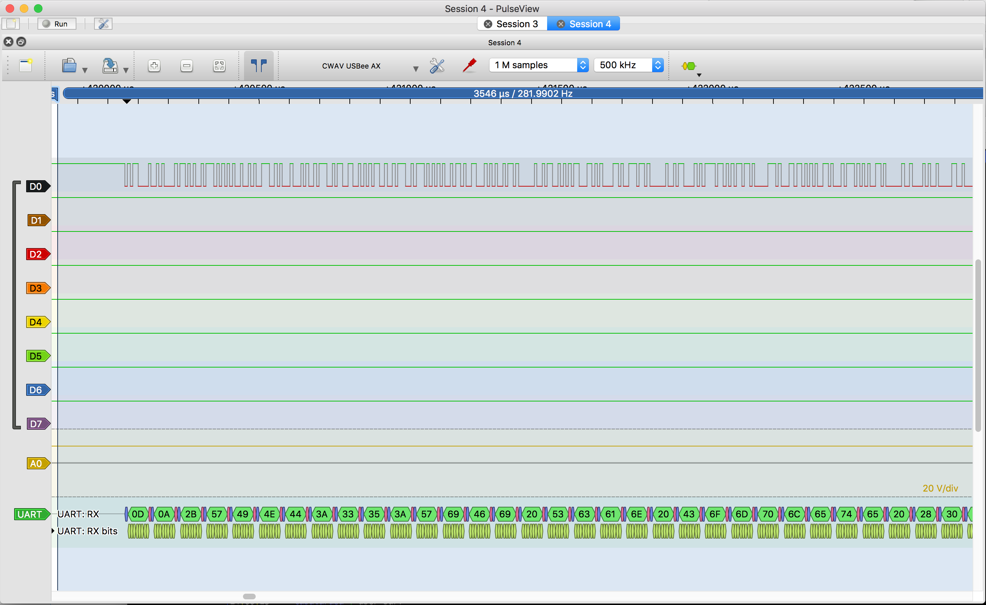Close the Session 4 tab
The image size is (986, 605).
point(561,24)
